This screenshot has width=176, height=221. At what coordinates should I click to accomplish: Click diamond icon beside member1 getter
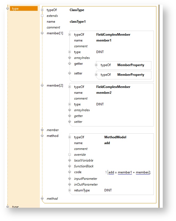coord(69,64)
